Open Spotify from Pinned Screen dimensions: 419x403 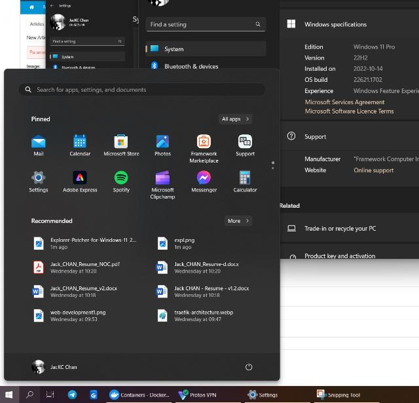[121, 182]
